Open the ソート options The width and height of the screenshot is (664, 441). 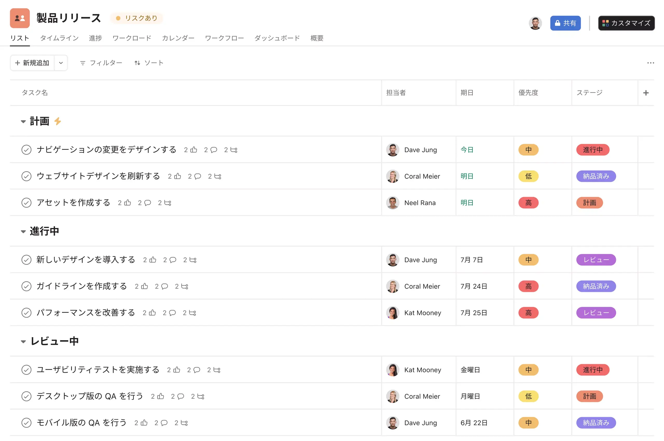[149, 63]
